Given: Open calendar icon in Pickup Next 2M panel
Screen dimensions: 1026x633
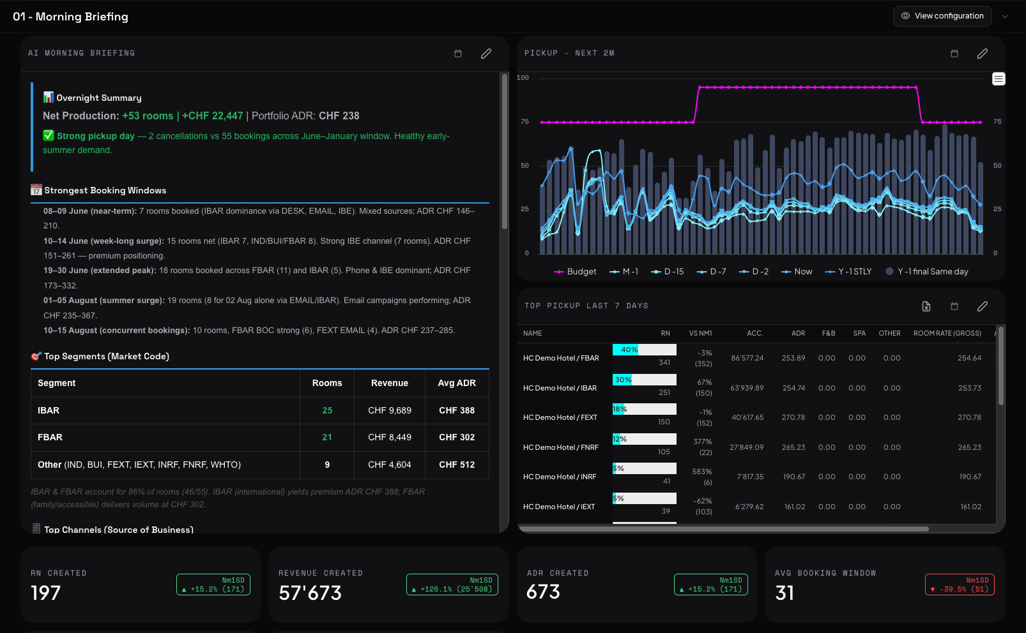Looking at the screenshot, I should click(954, 54).
